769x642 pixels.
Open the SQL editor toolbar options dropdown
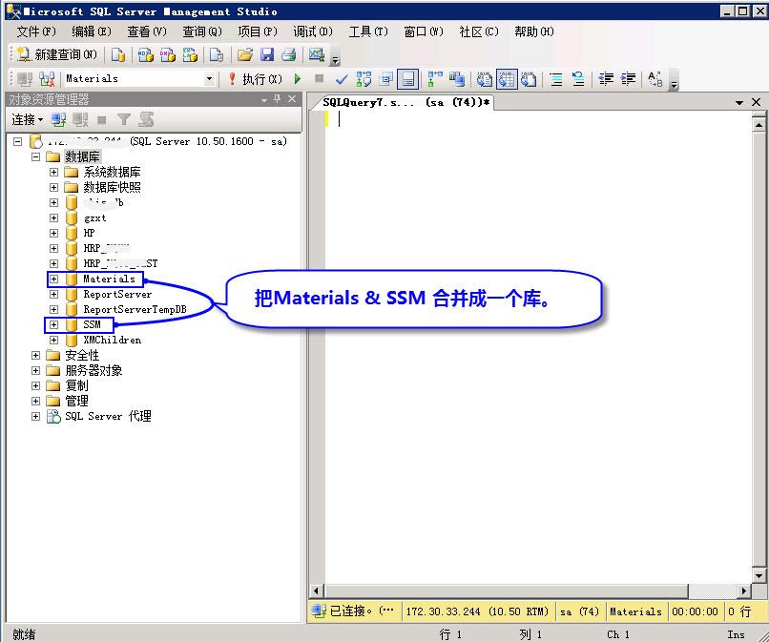(x=675, y=85)
